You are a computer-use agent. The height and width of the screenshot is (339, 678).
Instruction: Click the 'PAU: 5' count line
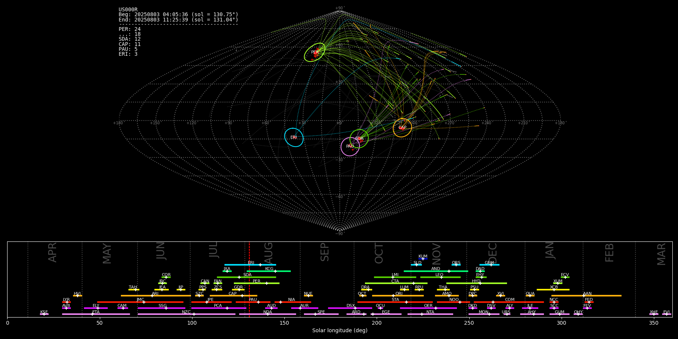click(x=128, y=49)
